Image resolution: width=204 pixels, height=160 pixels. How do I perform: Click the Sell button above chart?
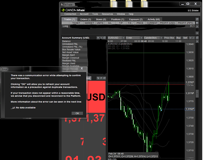point(185,38)
